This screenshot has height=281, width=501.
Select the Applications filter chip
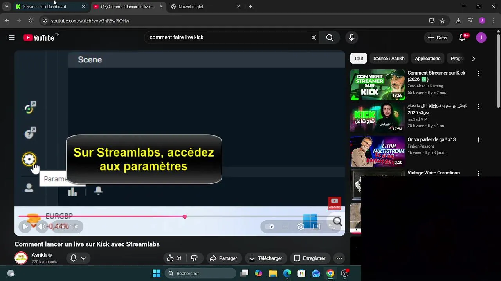(x=427, y=59)
